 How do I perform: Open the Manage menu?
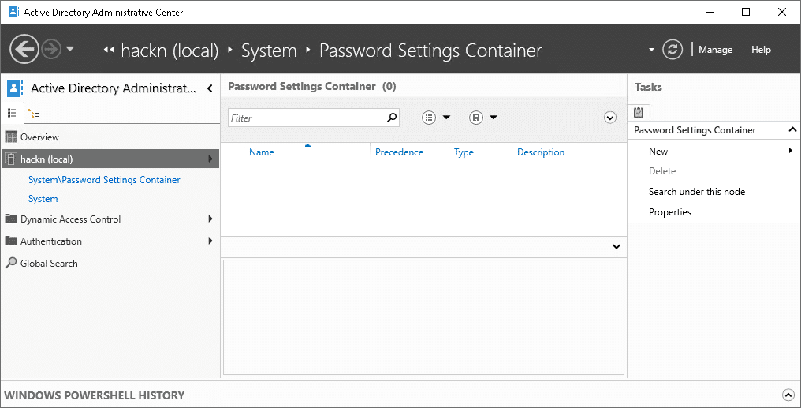[715, 50]
